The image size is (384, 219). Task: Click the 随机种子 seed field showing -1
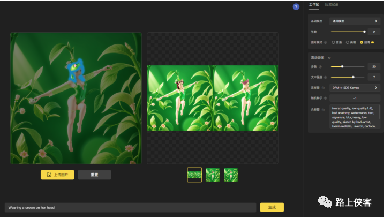tap(355, 98)
